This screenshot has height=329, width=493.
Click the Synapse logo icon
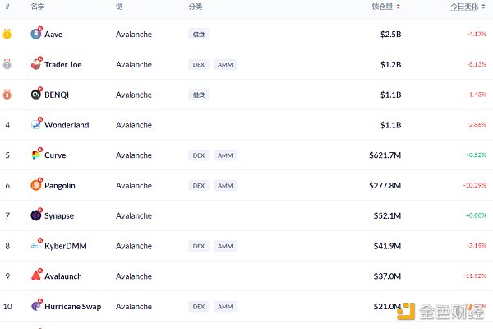[x=35, y=215]
